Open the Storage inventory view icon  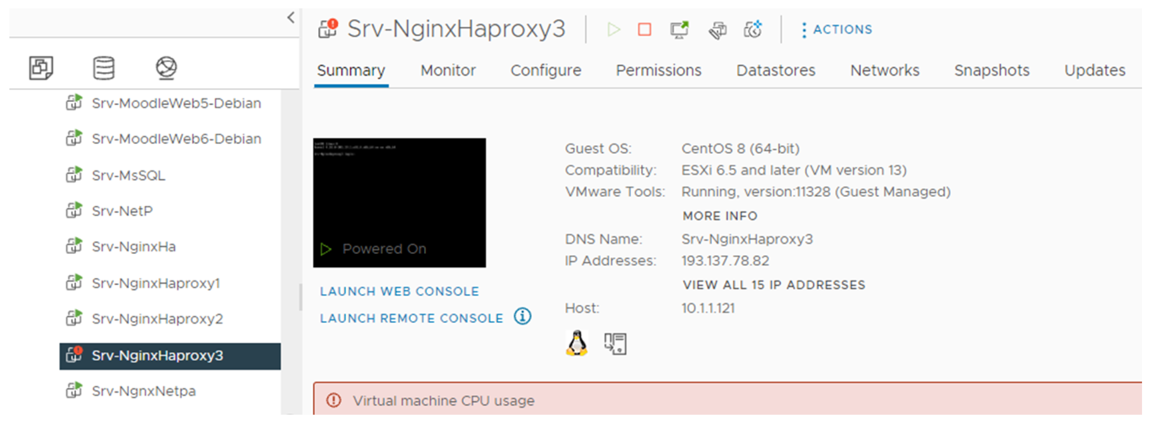(104, 68)
